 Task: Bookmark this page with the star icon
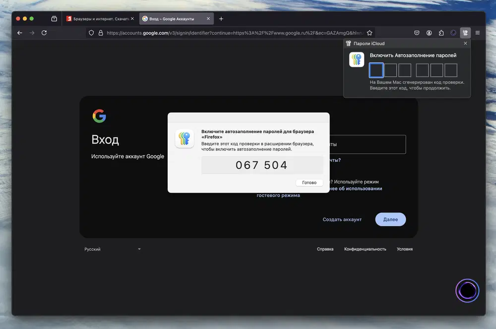click(x=370, y=33)
